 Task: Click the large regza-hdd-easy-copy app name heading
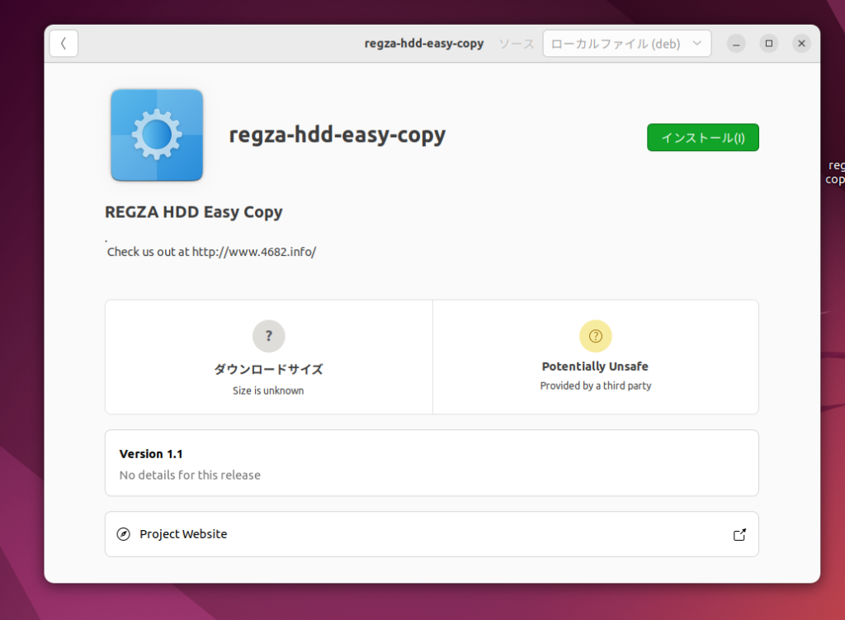pos(337,135)
